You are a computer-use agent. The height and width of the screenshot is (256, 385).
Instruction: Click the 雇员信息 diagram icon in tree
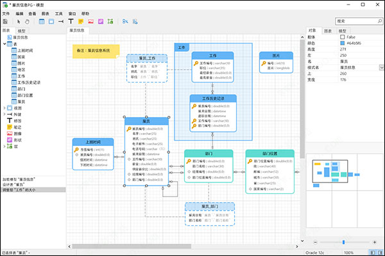pyautogui.click(x=10, y=37)
